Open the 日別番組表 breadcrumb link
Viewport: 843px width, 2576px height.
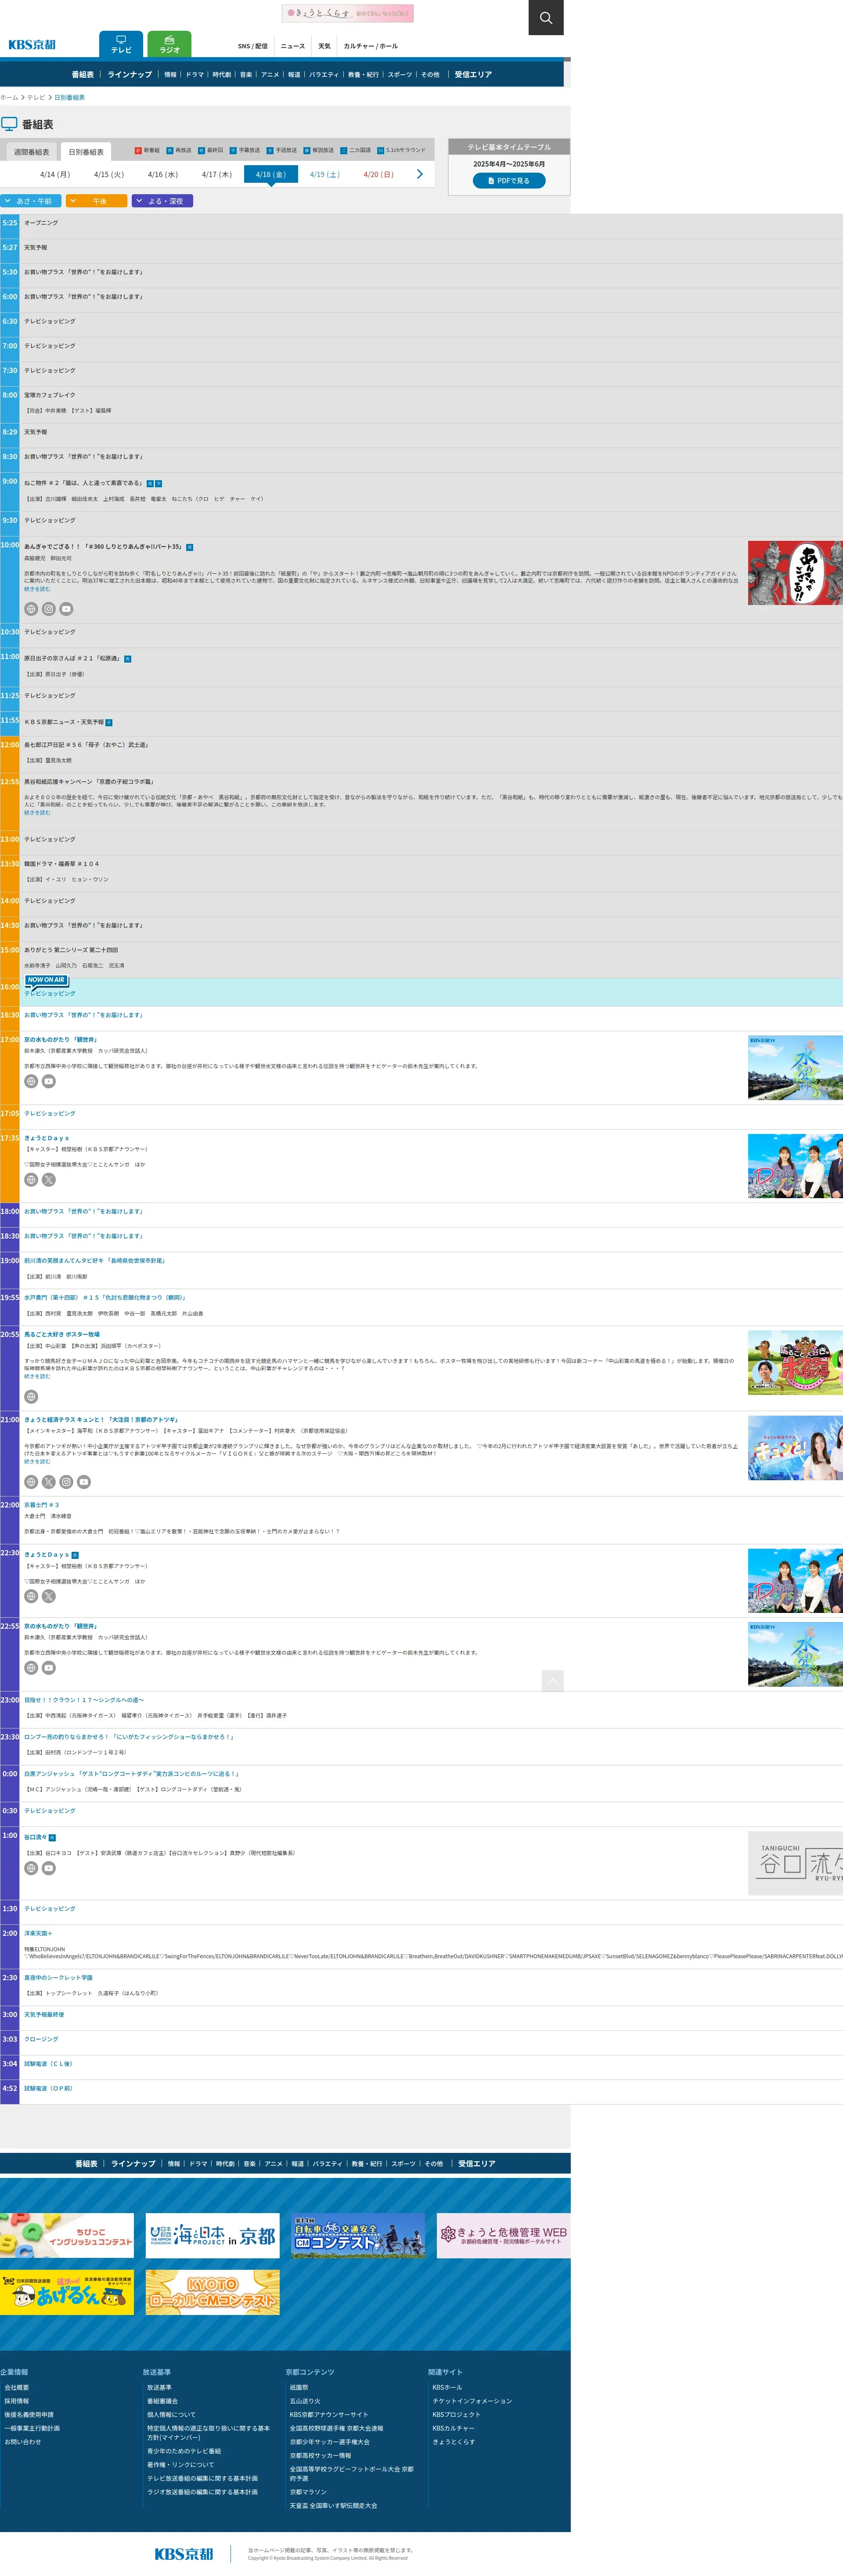coord(69,98)
